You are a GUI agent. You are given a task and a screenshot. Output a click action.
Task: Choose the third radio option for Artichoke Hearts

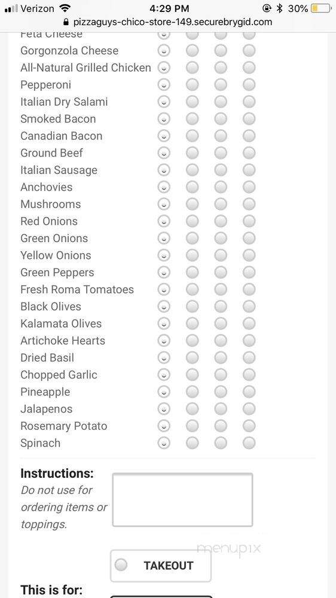[221, 341]
